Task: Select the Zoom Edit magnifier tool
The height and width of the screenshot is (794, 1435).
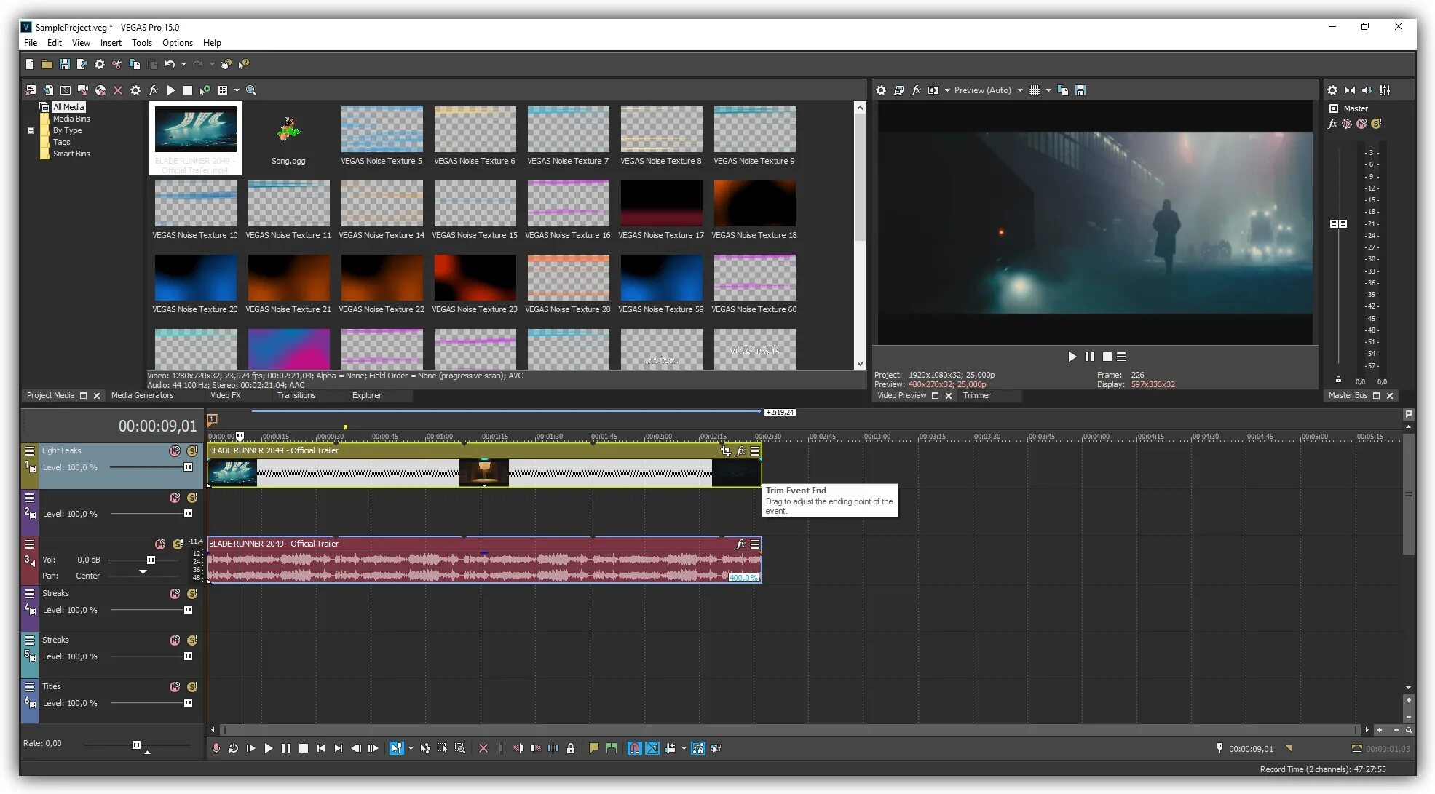Action: (x=460, y=748)
